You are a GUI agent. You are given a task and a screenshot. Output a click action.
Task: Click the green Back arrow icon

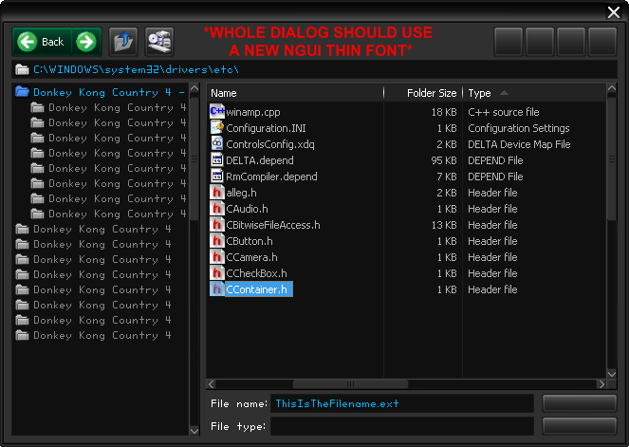27,41
